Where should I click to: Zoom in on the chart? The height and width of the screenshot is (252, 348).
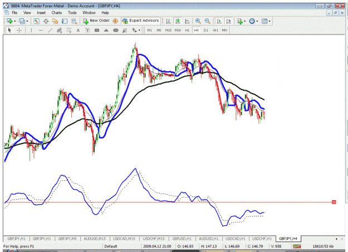(198, 21)
